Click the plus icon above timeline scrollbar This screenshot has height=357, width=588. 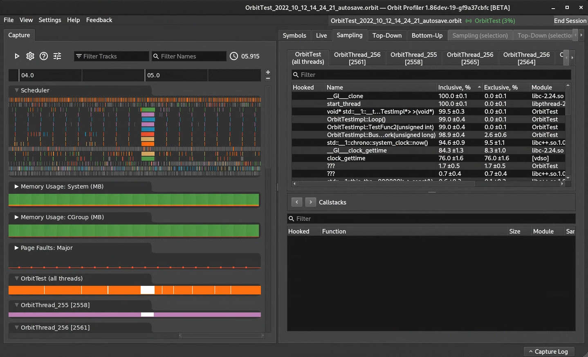[268, 72]
